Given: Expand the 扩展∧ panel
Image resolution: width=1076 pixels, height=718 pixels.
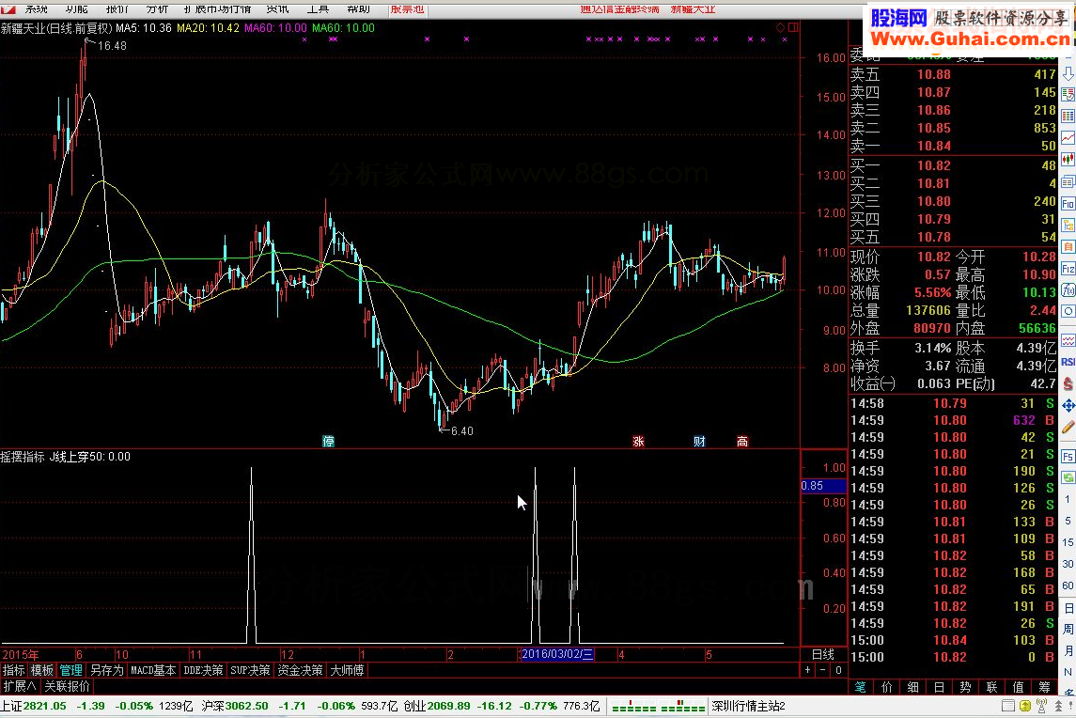Looking at the screenshot, I should [x=20, y=686].
